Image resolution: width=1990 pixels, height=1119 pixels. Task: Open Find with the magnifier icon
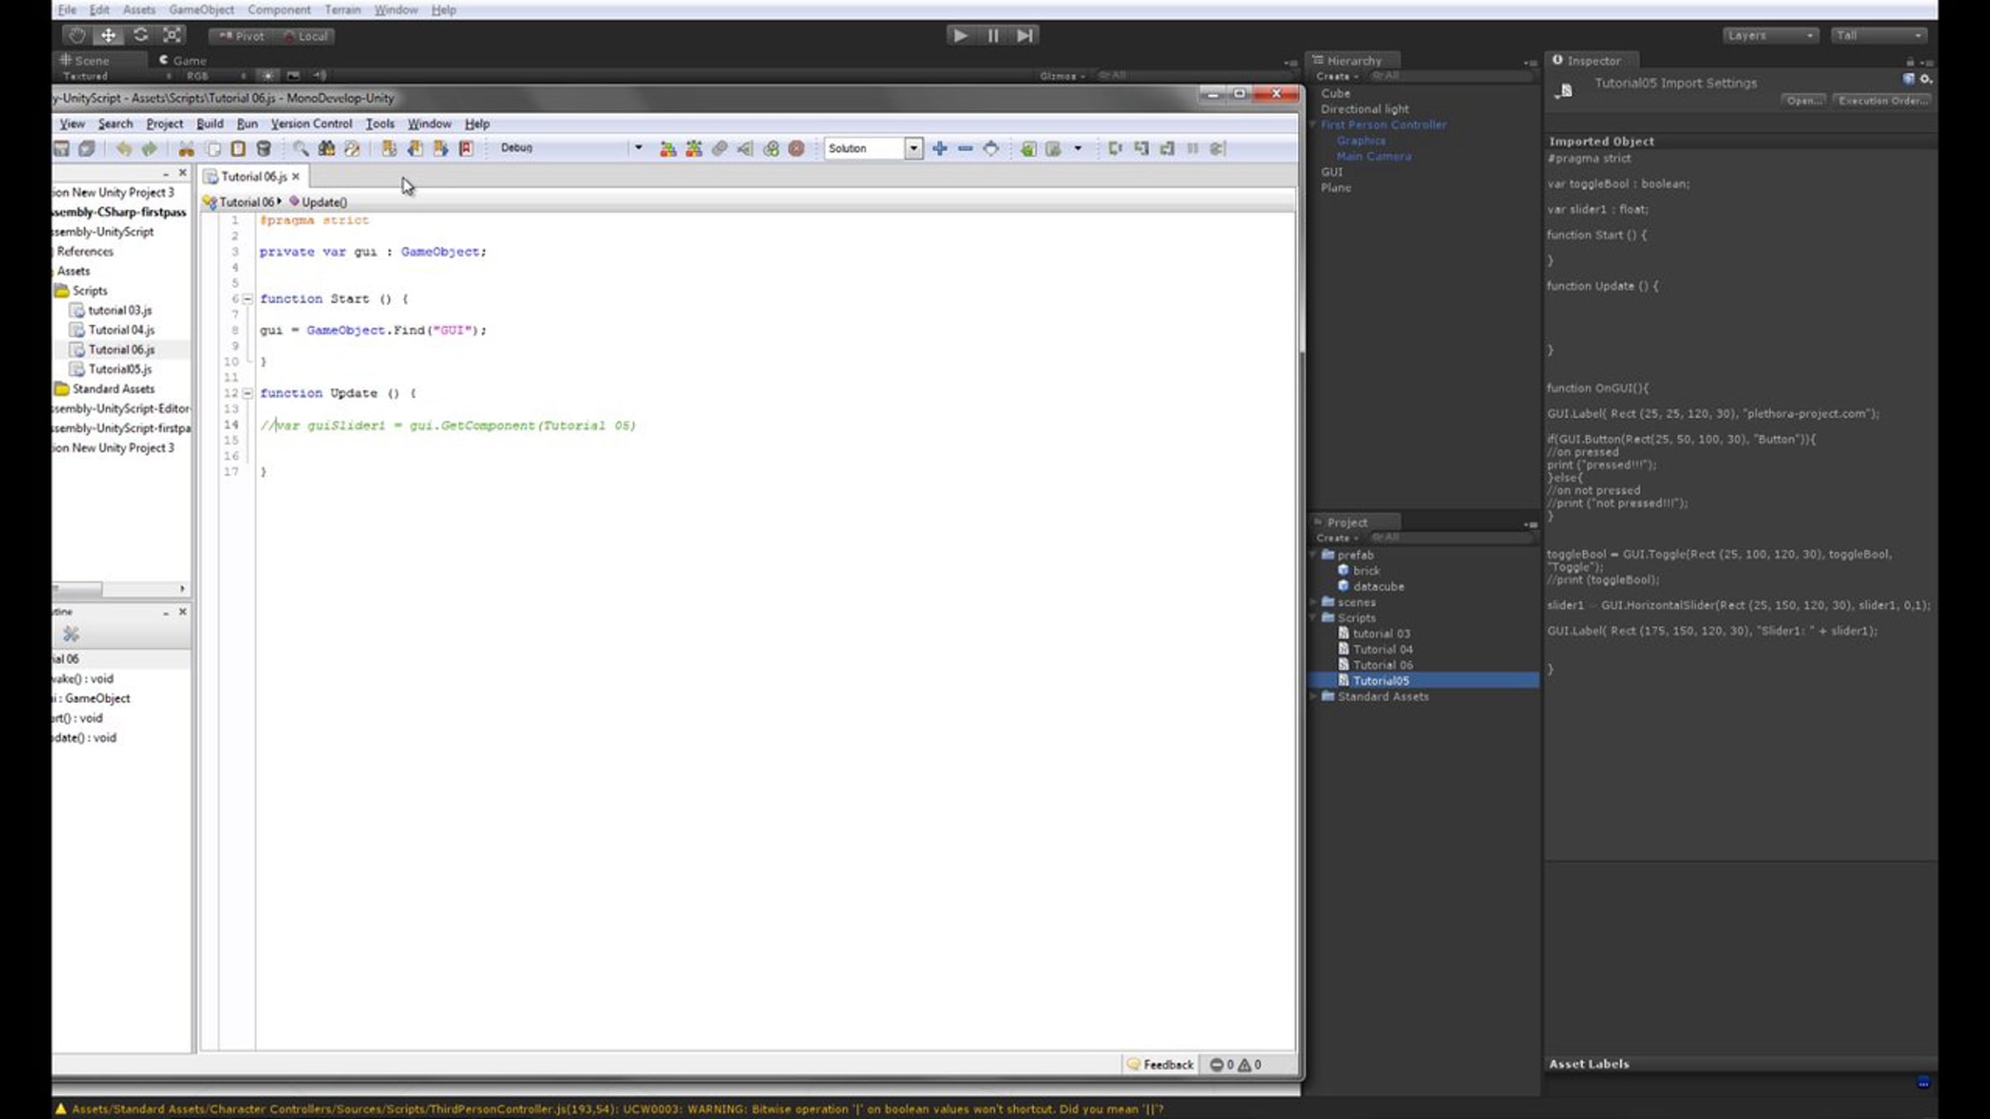point(300,148)
